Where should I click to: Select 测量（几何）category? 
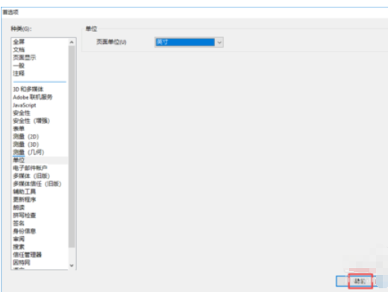pos(28,152)
